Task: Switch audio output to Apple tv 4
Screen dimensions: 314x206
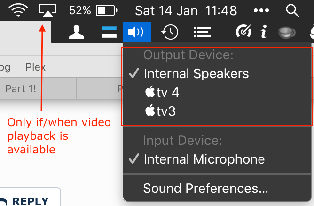Action: point(163,93)
